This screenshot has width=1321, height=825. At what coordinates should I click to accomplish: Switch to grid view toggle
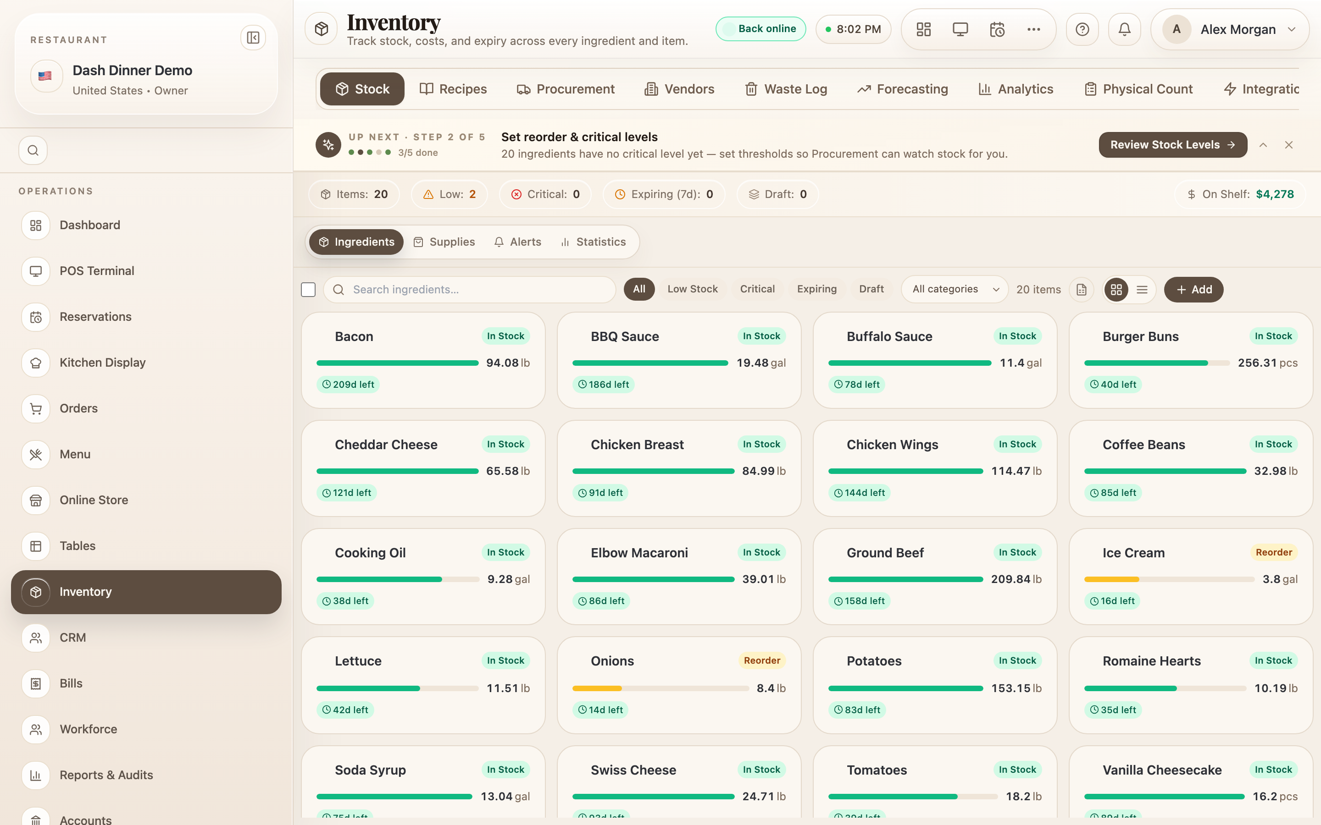click(x=1116, y=290)
